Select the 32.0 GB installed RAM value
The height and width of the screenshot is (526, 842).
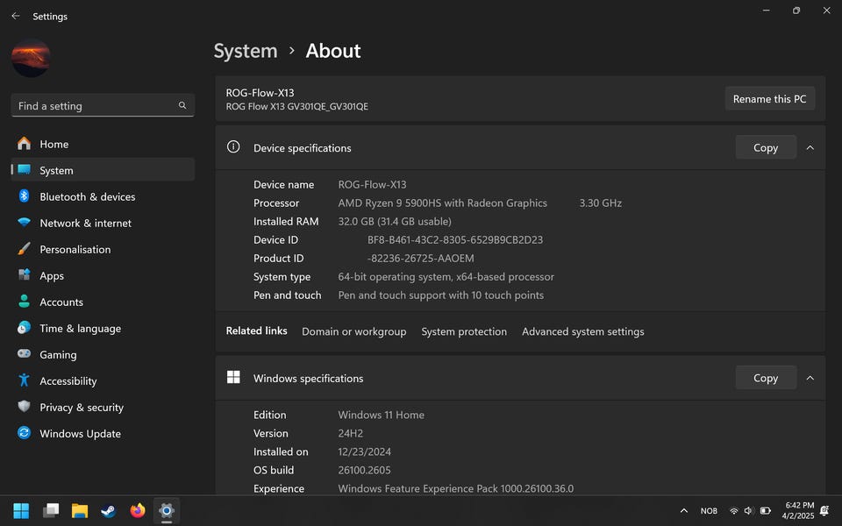pyautogui.click(x=395, y=221)
